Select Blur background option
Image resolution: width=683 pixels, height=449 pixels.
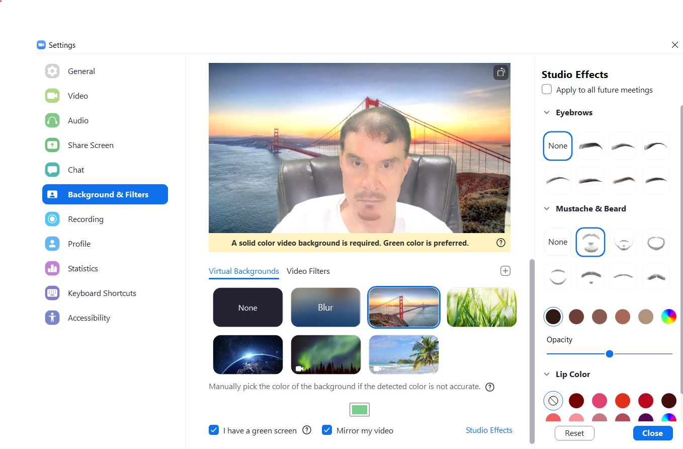point(326,308)
